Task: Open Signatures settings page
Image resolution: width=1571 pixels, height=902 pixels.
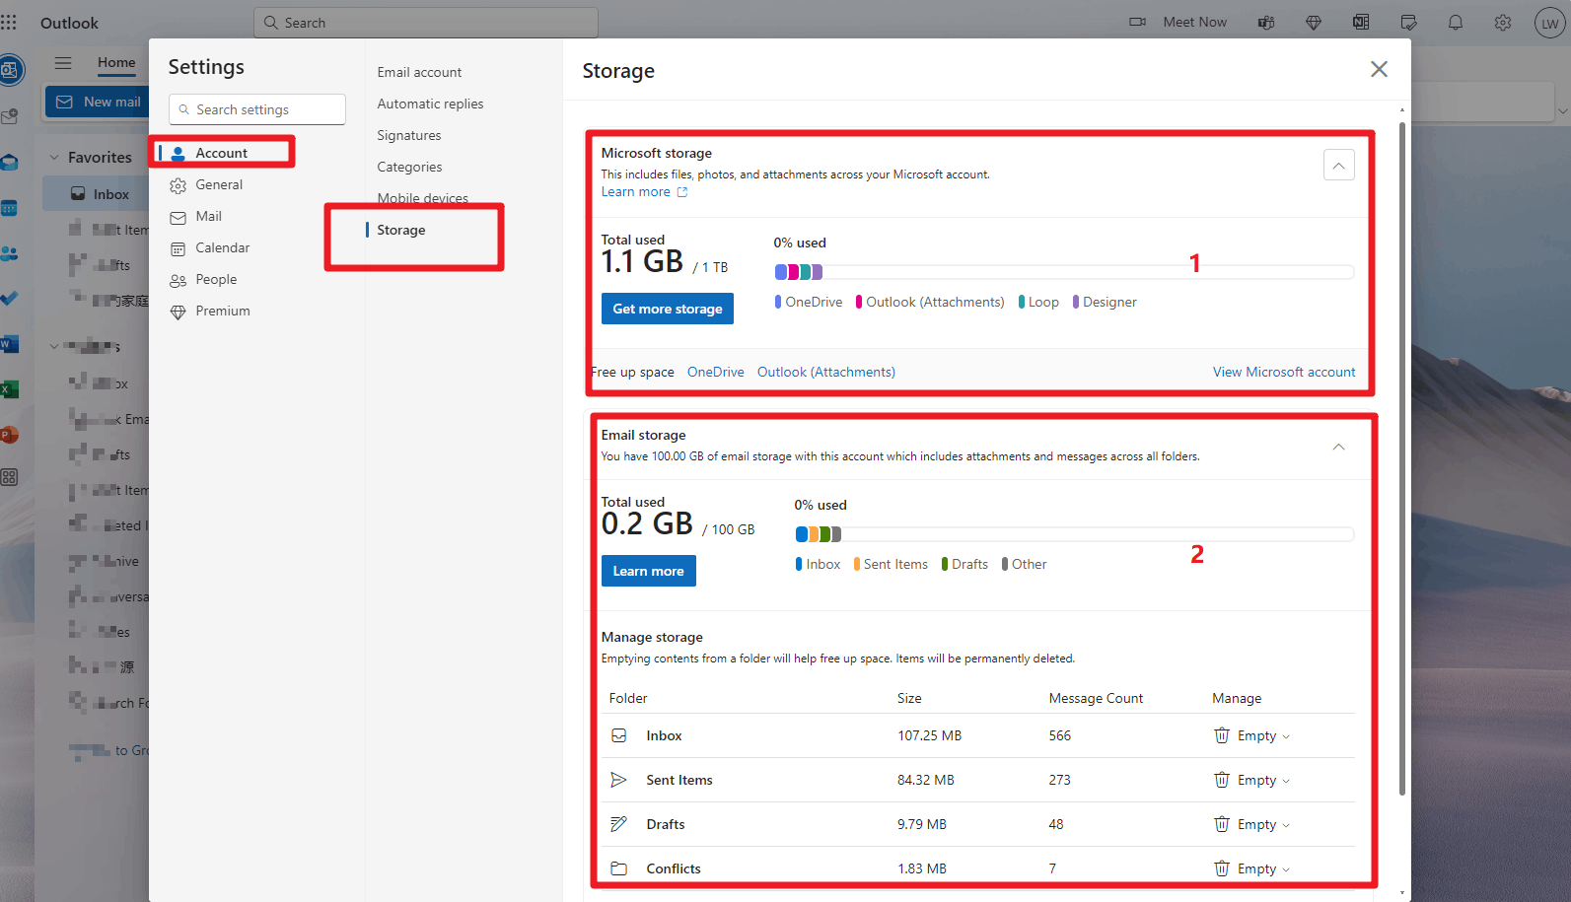Action: tap(409, 135)
